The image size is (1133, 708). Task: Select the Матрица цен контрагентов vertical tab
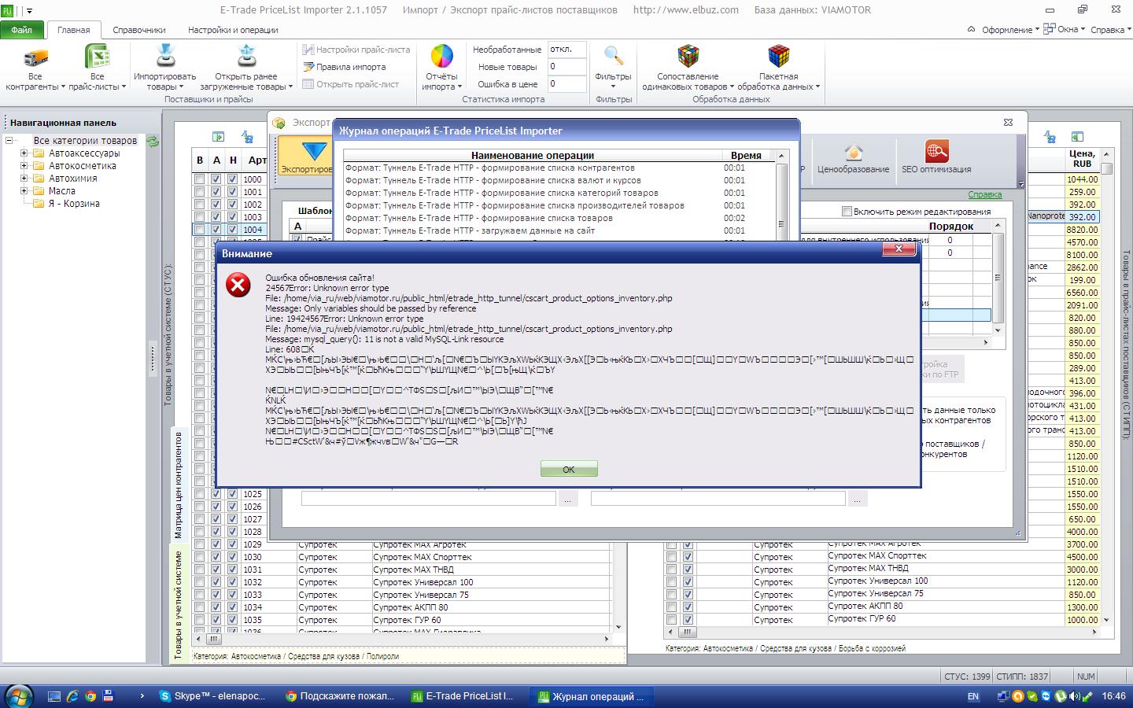point(179,484)
